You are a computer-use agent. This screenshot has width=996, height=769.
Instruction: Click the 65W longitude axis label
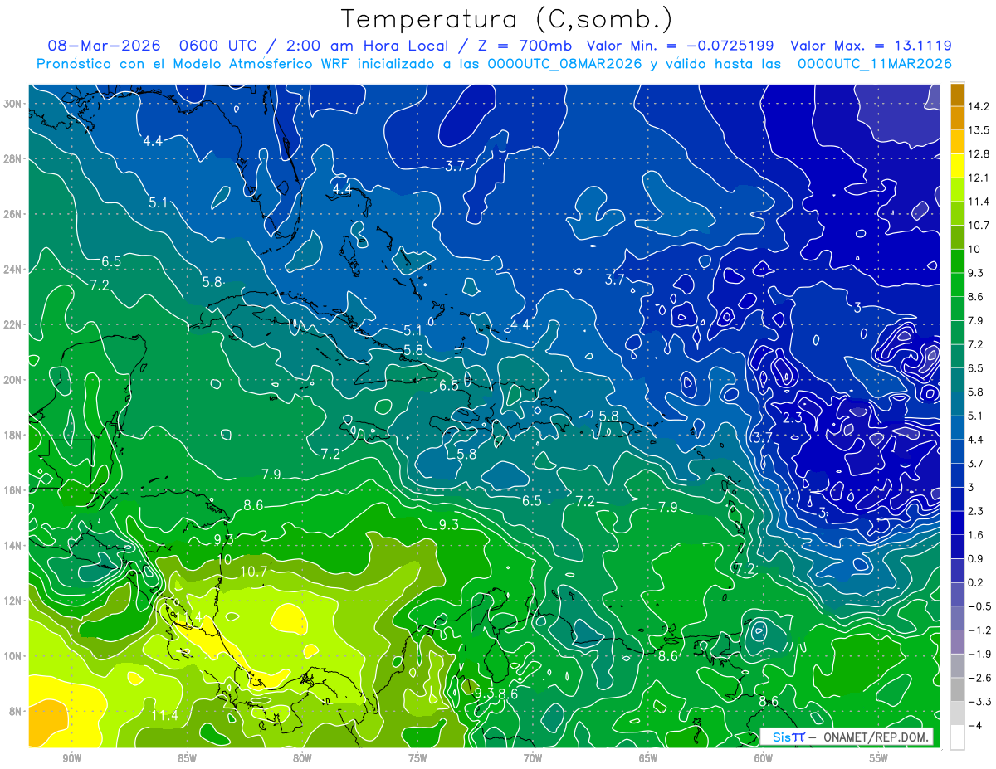click(x=648, y=758)
